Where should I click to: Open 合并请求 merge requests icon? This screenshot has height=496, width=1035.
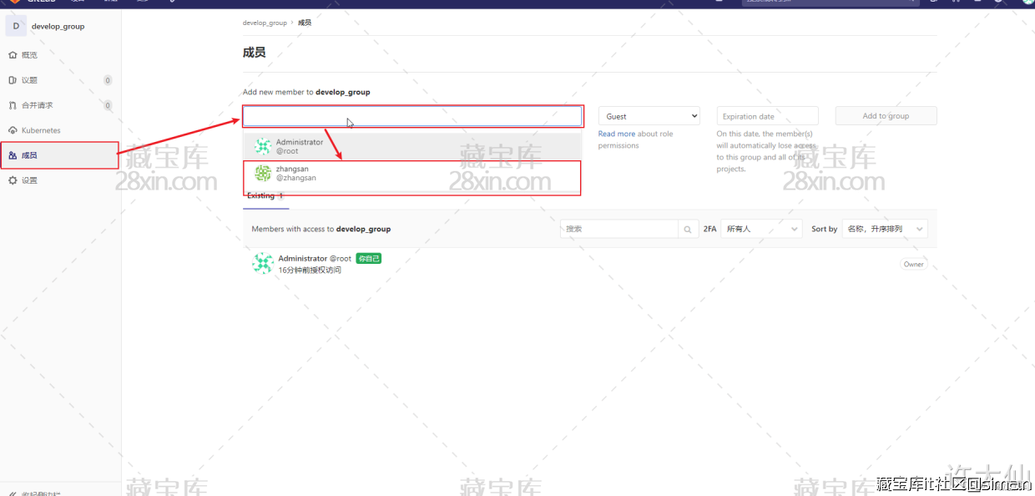pos(13,105)
